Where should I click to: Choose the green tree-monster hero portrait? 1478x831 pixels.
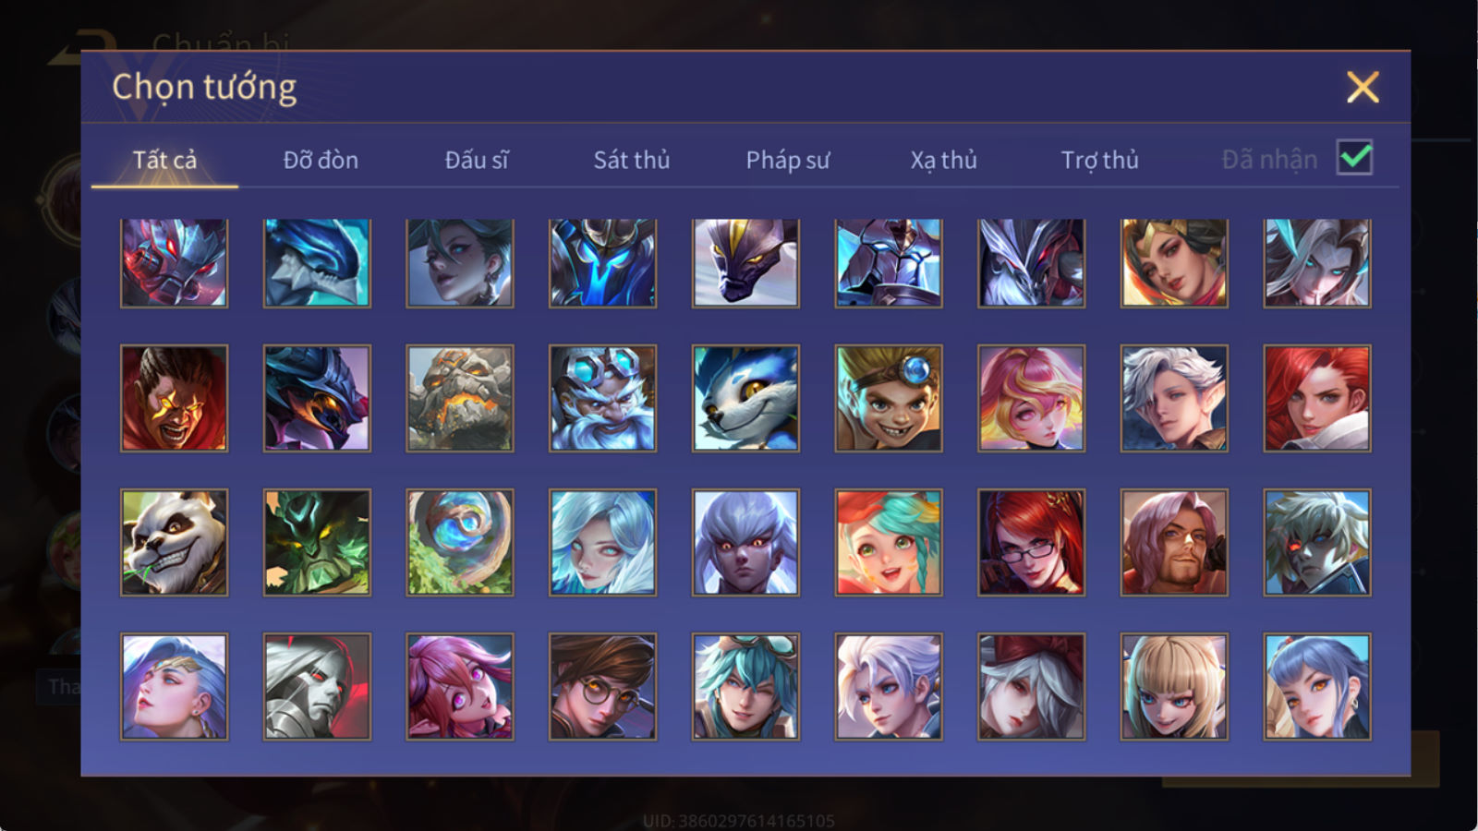tap(317, 542)
